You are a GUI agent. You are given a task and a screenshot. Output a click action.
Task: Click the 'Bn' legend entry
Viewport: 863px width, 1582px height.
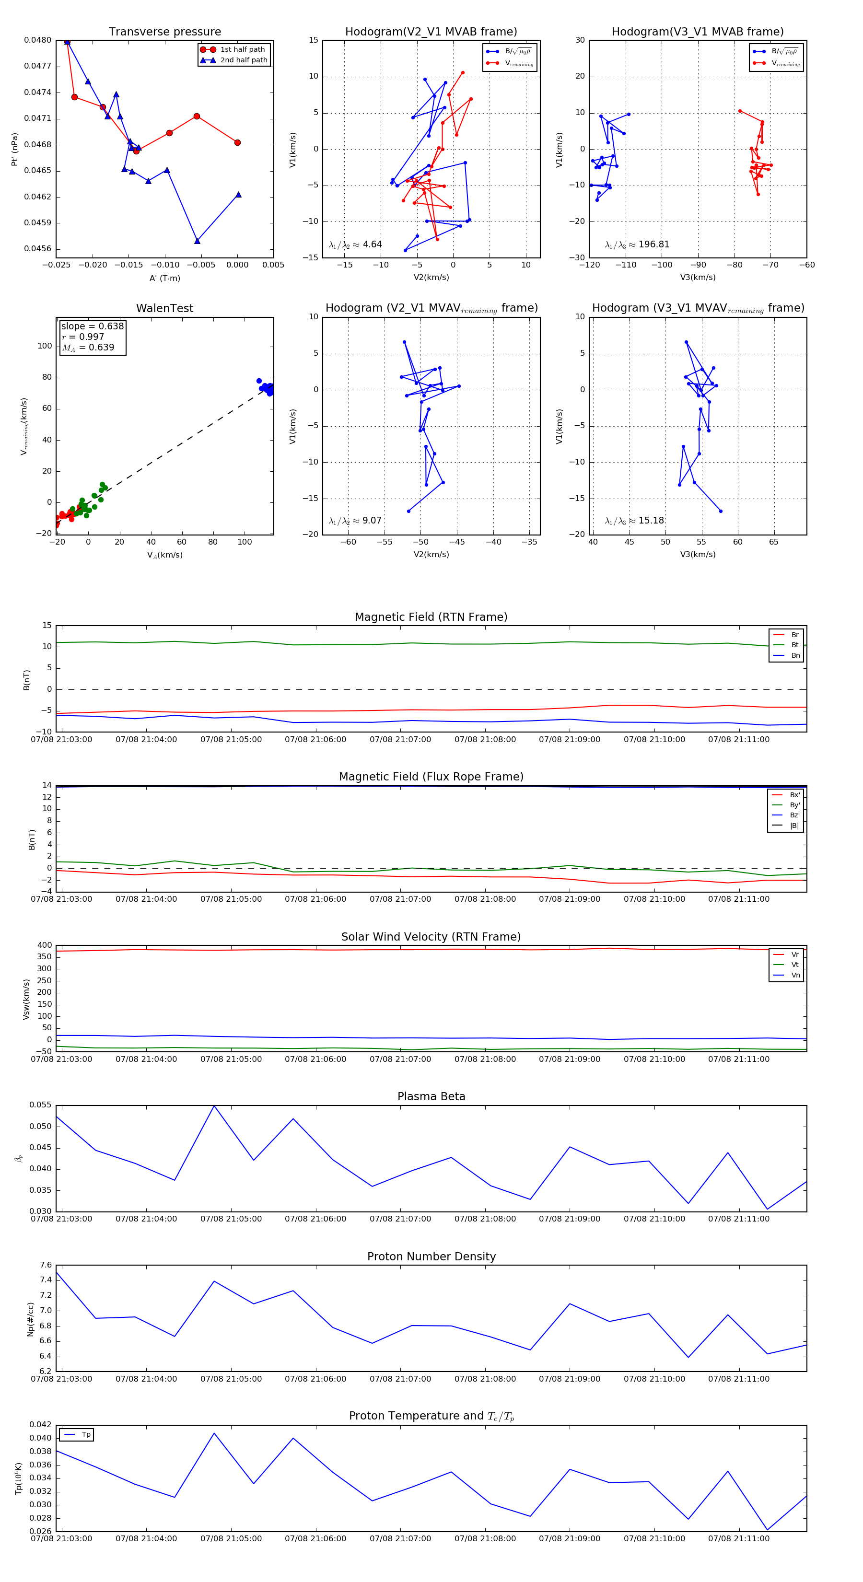pos(786,655)
